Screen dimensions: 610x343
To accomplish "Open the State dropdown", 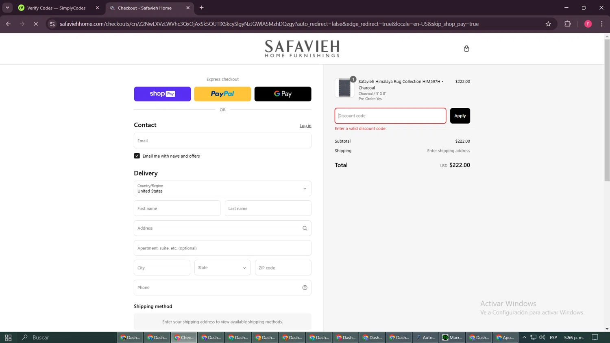I will click(222, 268).
